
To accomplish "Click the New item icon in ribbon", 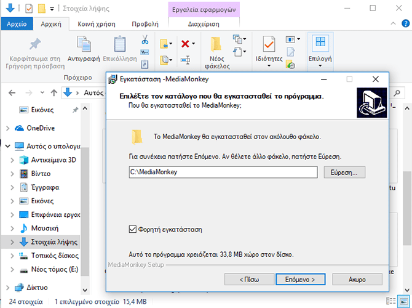I will pos(237,39).
